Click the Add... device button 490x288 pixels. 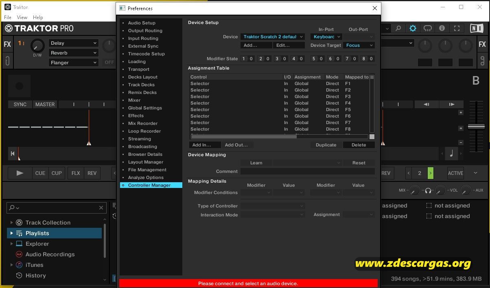point(256,45)
